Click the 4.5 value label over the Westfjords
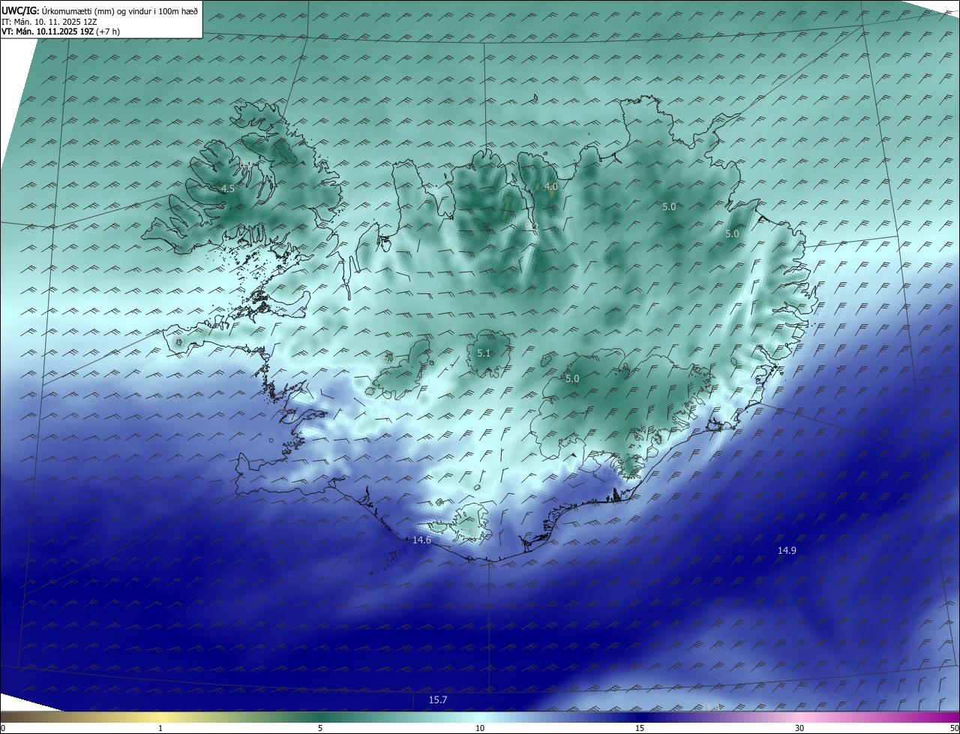The width and height of the screenshot is (960, 734). point(228,189)
